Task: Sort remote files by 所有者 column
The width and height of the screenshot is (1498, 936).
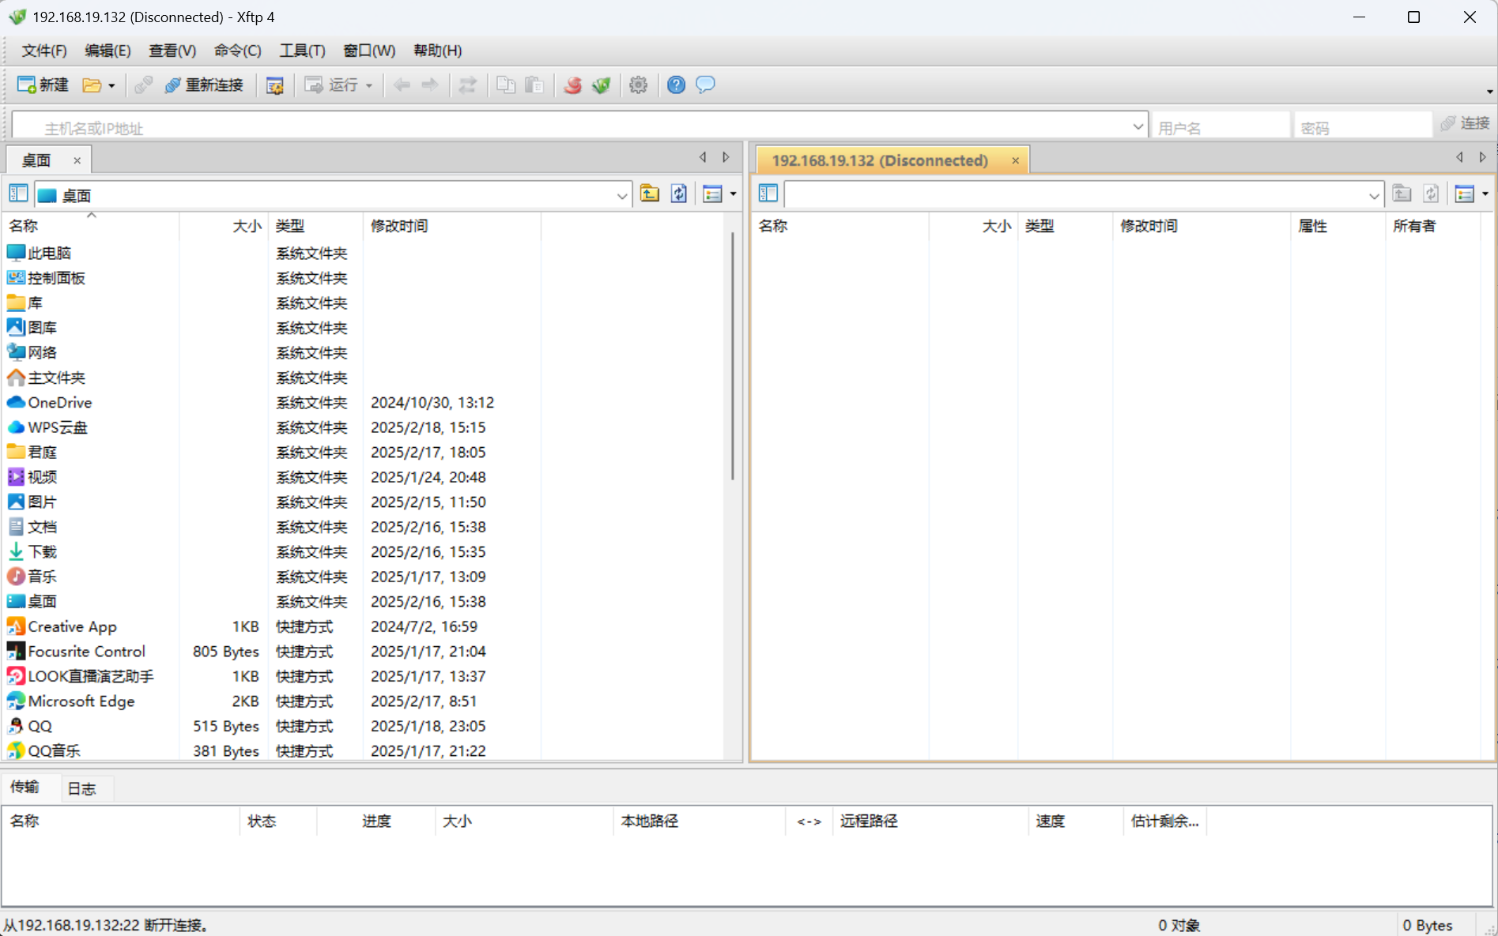Action: (x=1432, y=226)
